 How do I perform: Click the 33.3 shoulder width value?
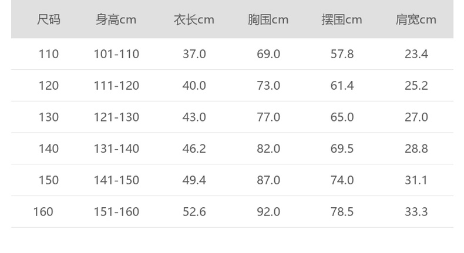(x=416, y=212)
